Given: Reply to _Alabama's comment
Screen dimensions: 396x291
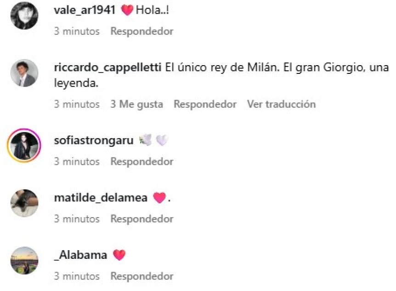Looking at the screenshot, I should click(142, 276).
